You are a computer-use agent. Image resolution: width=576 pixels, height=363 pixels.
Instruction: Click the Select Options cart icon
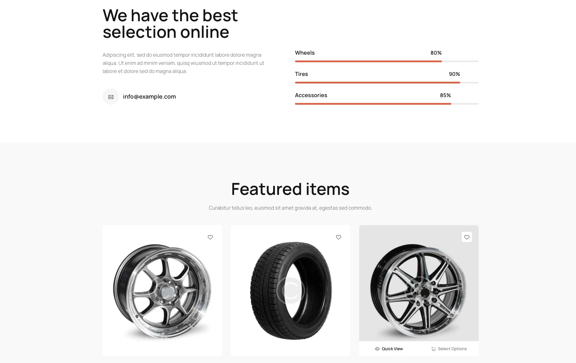[433, 349]
